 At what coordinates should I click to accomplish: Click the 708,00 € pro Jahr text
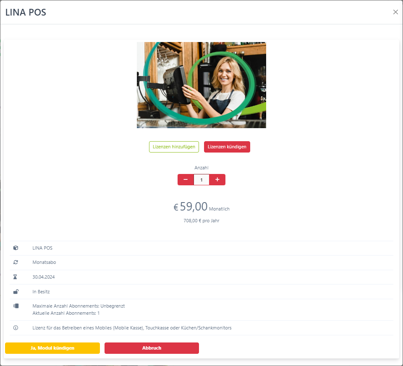(x=201, y=221)
